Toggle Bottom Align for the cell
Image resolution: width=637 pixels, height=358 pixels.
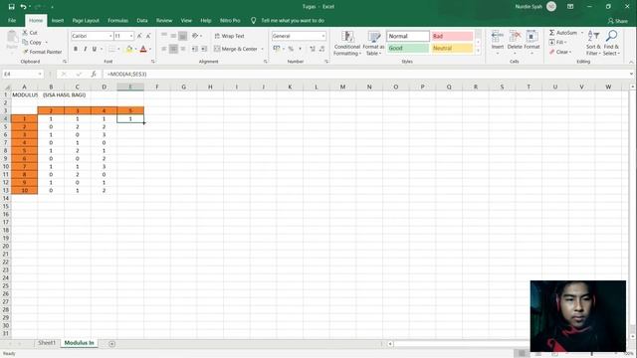click(x=183, y=36)
